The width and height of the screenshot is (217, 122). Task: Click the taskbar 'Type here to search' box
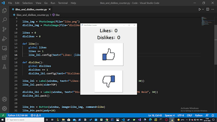click(25, 120)
